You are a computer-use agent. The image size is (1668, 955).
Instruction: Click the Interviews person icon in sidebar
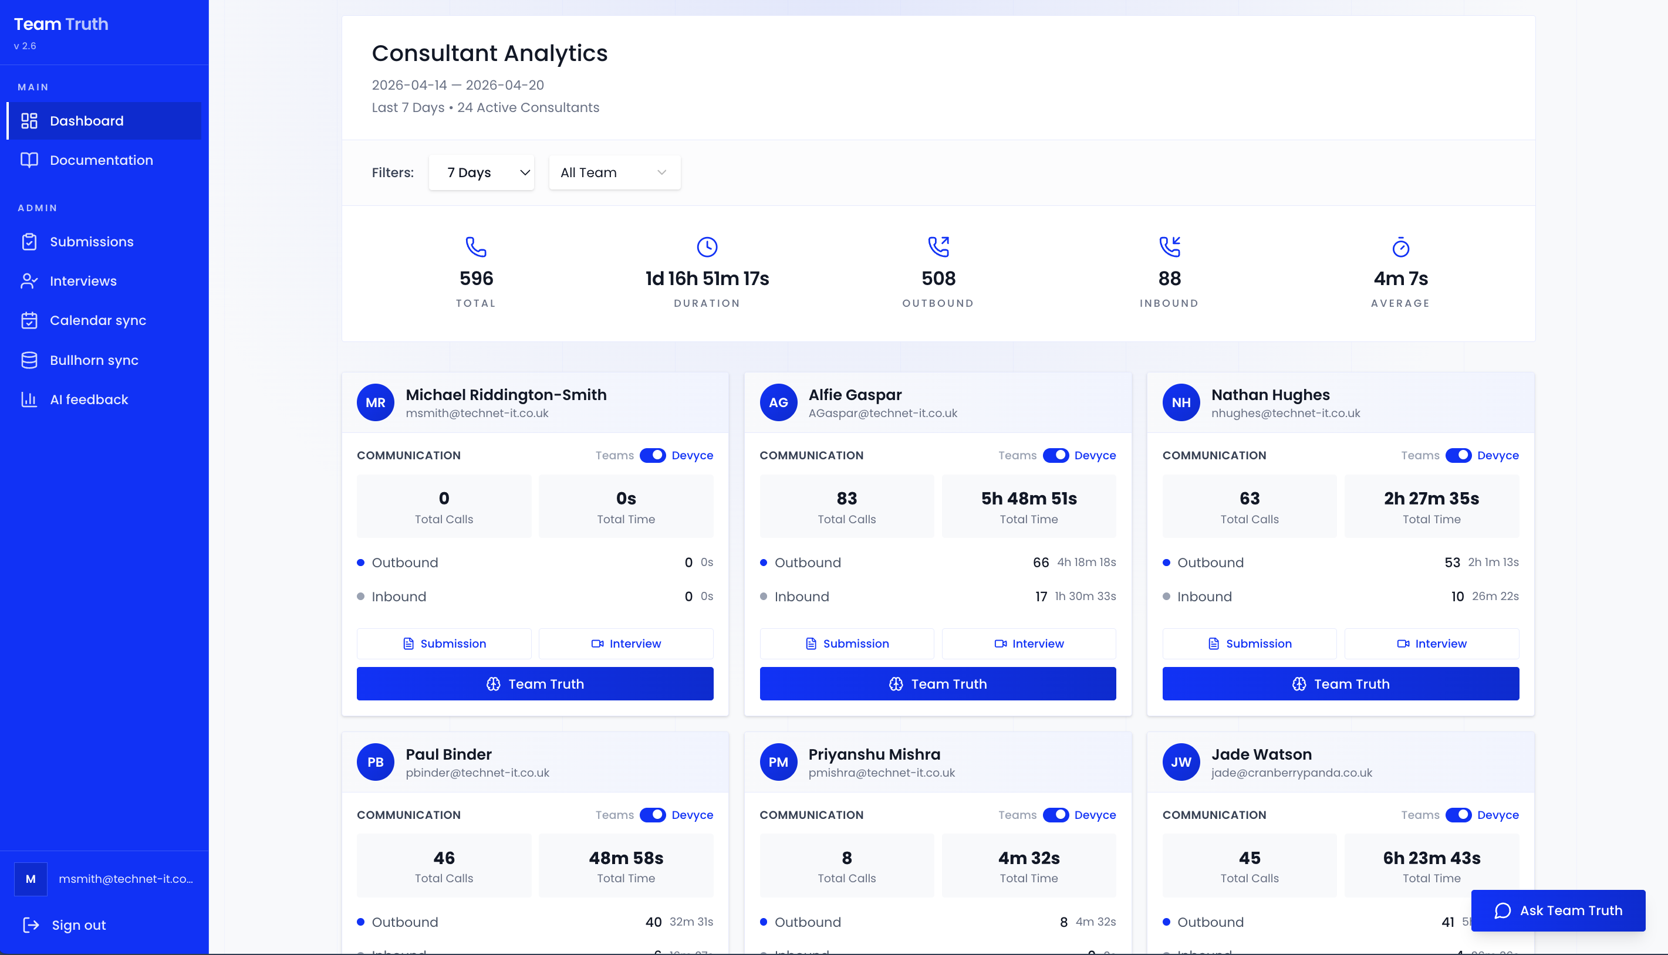pyautogui.click(x=29, y=282)
